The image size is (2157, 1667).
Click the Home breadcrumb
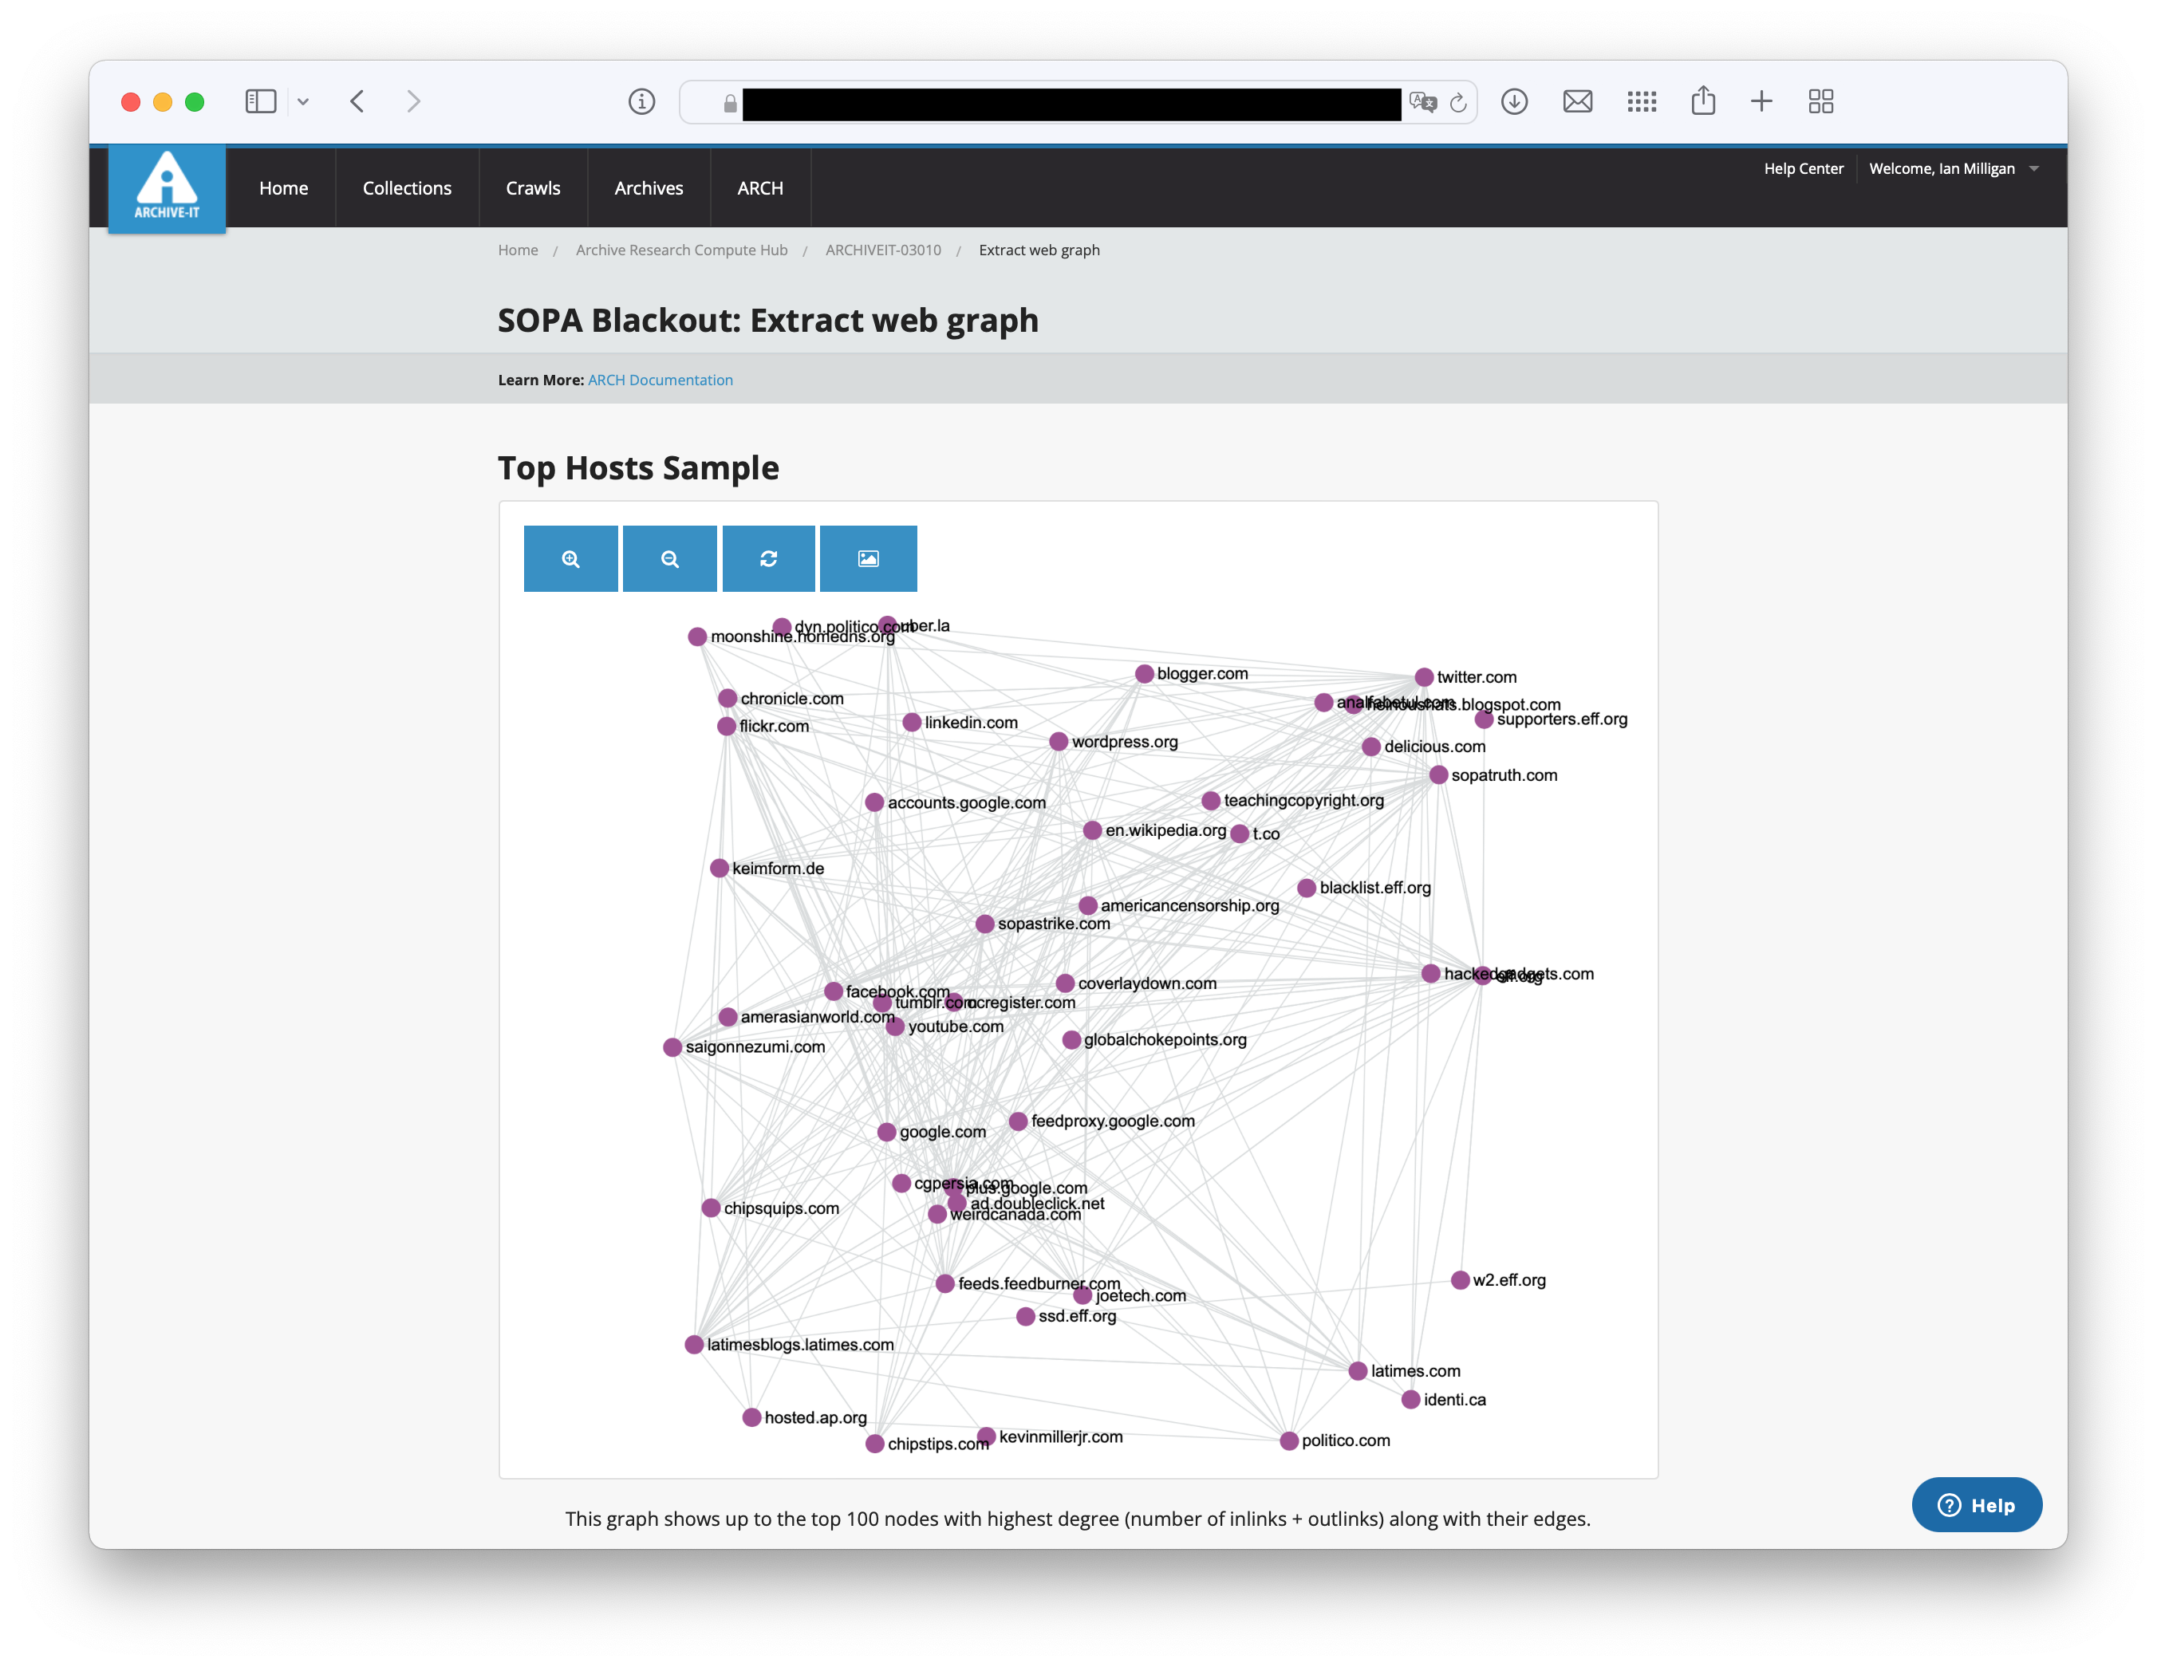(518, 250)
